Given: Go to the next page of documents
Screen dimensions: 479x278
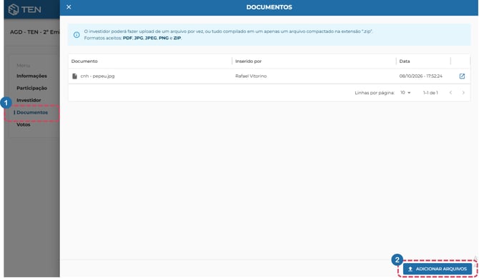Looking at the screenshot, I should [463, 93].
